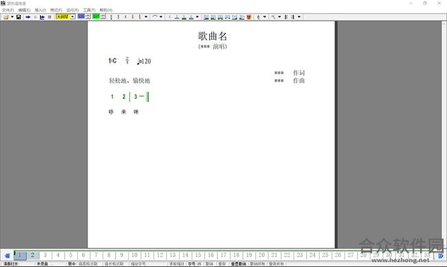Open the 编辑(E) menu
Viewport: 447px width, 267px height.
pos(24,10)
